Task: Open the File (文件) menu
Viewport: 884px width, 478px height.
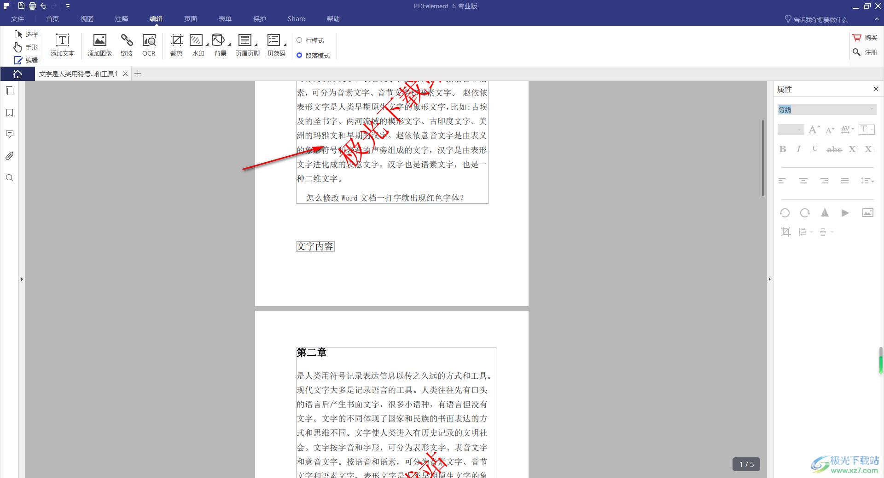Action: [x=17, y=19]
